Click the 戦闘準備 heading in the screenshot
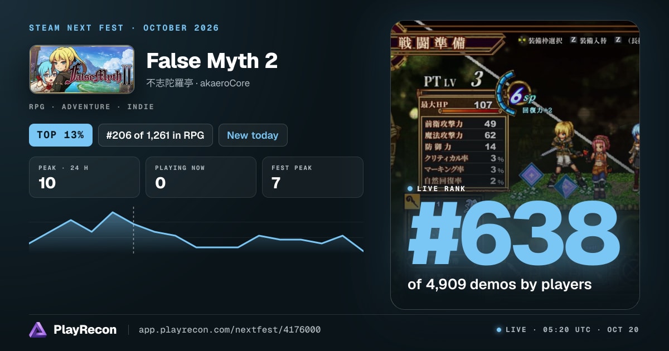Image resolution: width=669 pixels, height=351 pixels. (x=432, y=43)
